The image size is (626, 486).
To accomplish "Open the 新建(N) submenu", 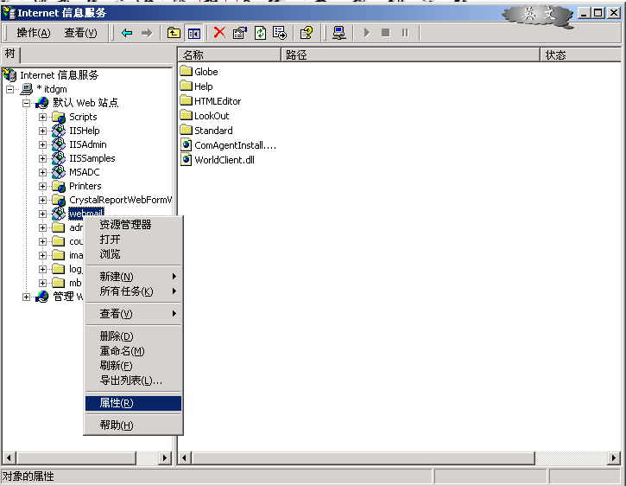I will click(117, 277).
